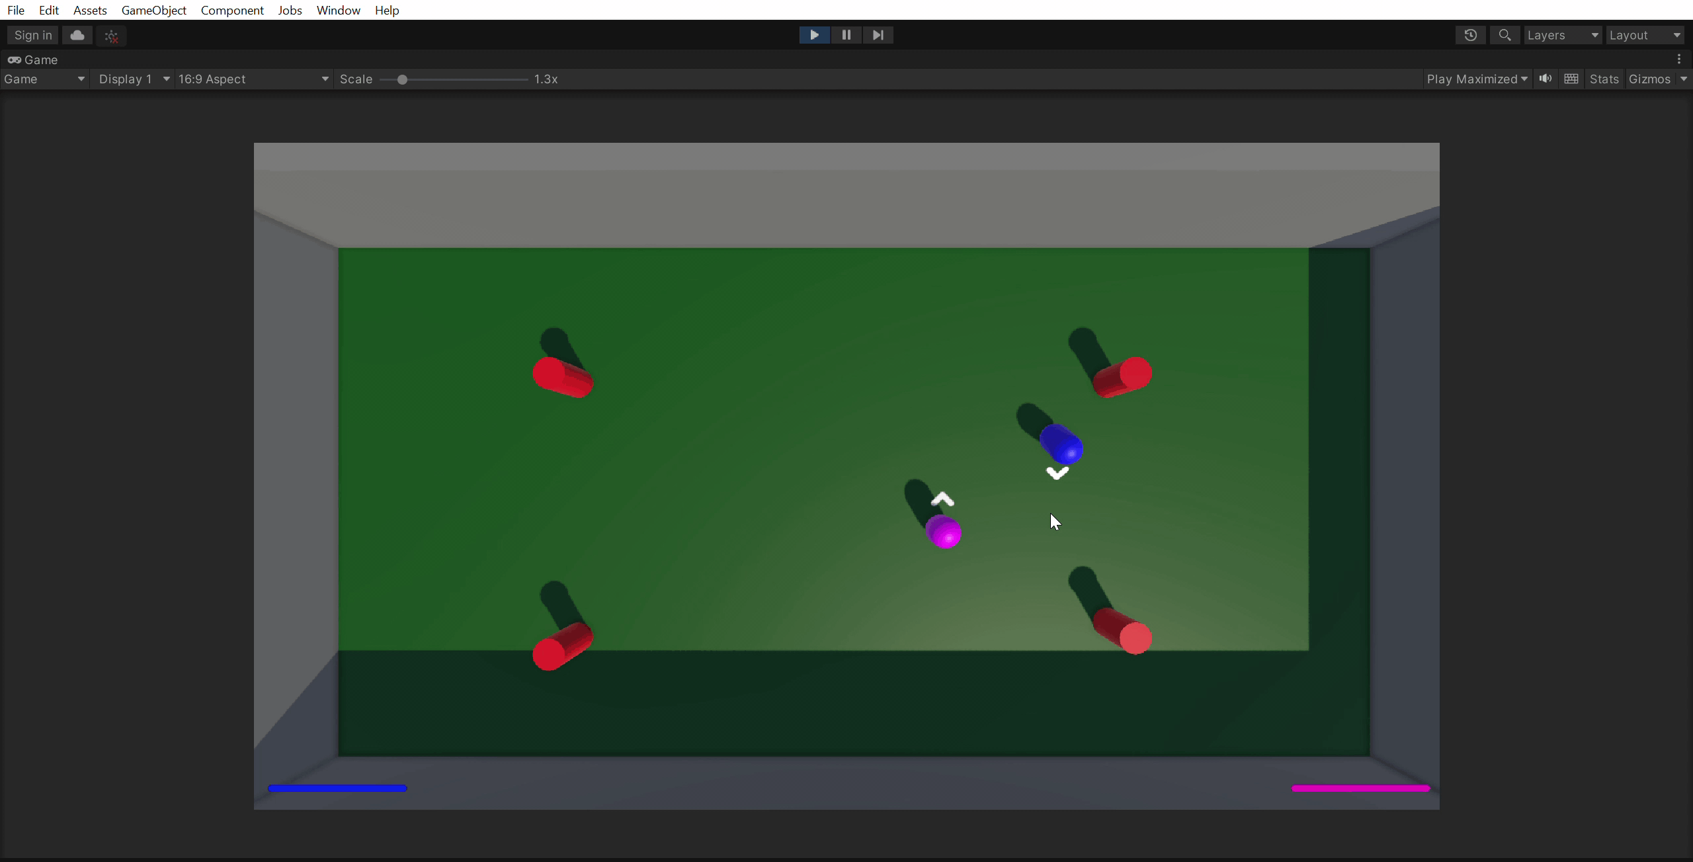The image size is (1693, 862).
Task: Pause the running game
Action: [846, 35]
